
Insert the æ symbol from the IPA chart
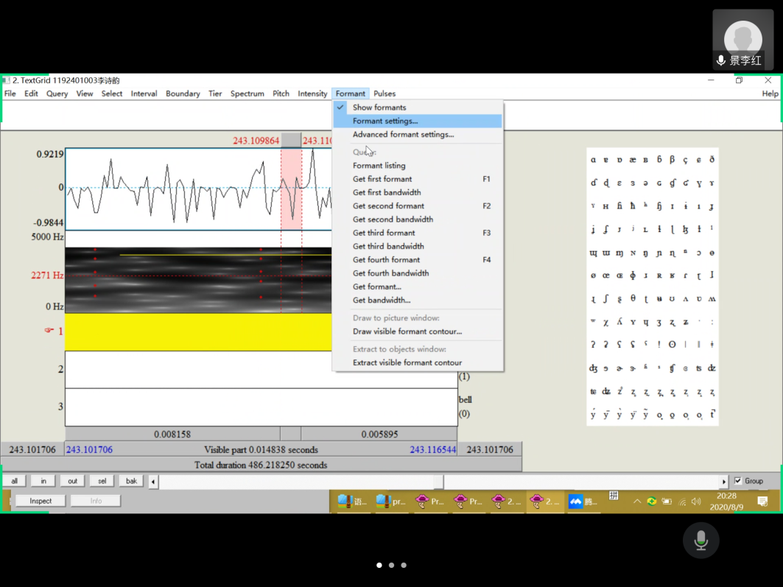[x=633, y=160]
